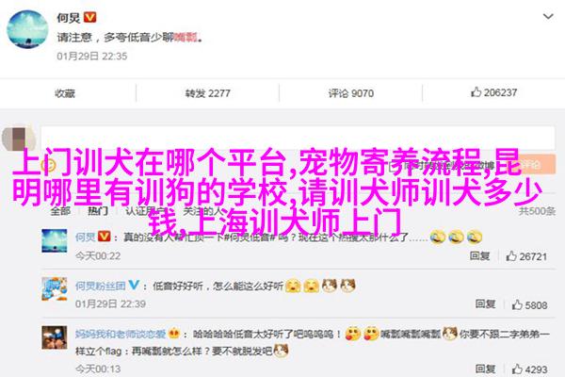This screenshot has height=377, width=565.
Task: Click inside the comment input box
Action: (298, 138)
